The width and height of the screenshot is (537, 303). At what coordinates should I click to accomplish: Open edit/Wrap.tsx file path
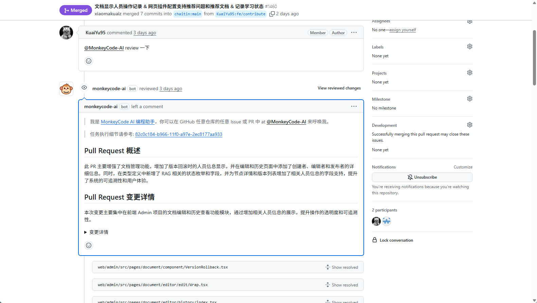pos(153,285)
